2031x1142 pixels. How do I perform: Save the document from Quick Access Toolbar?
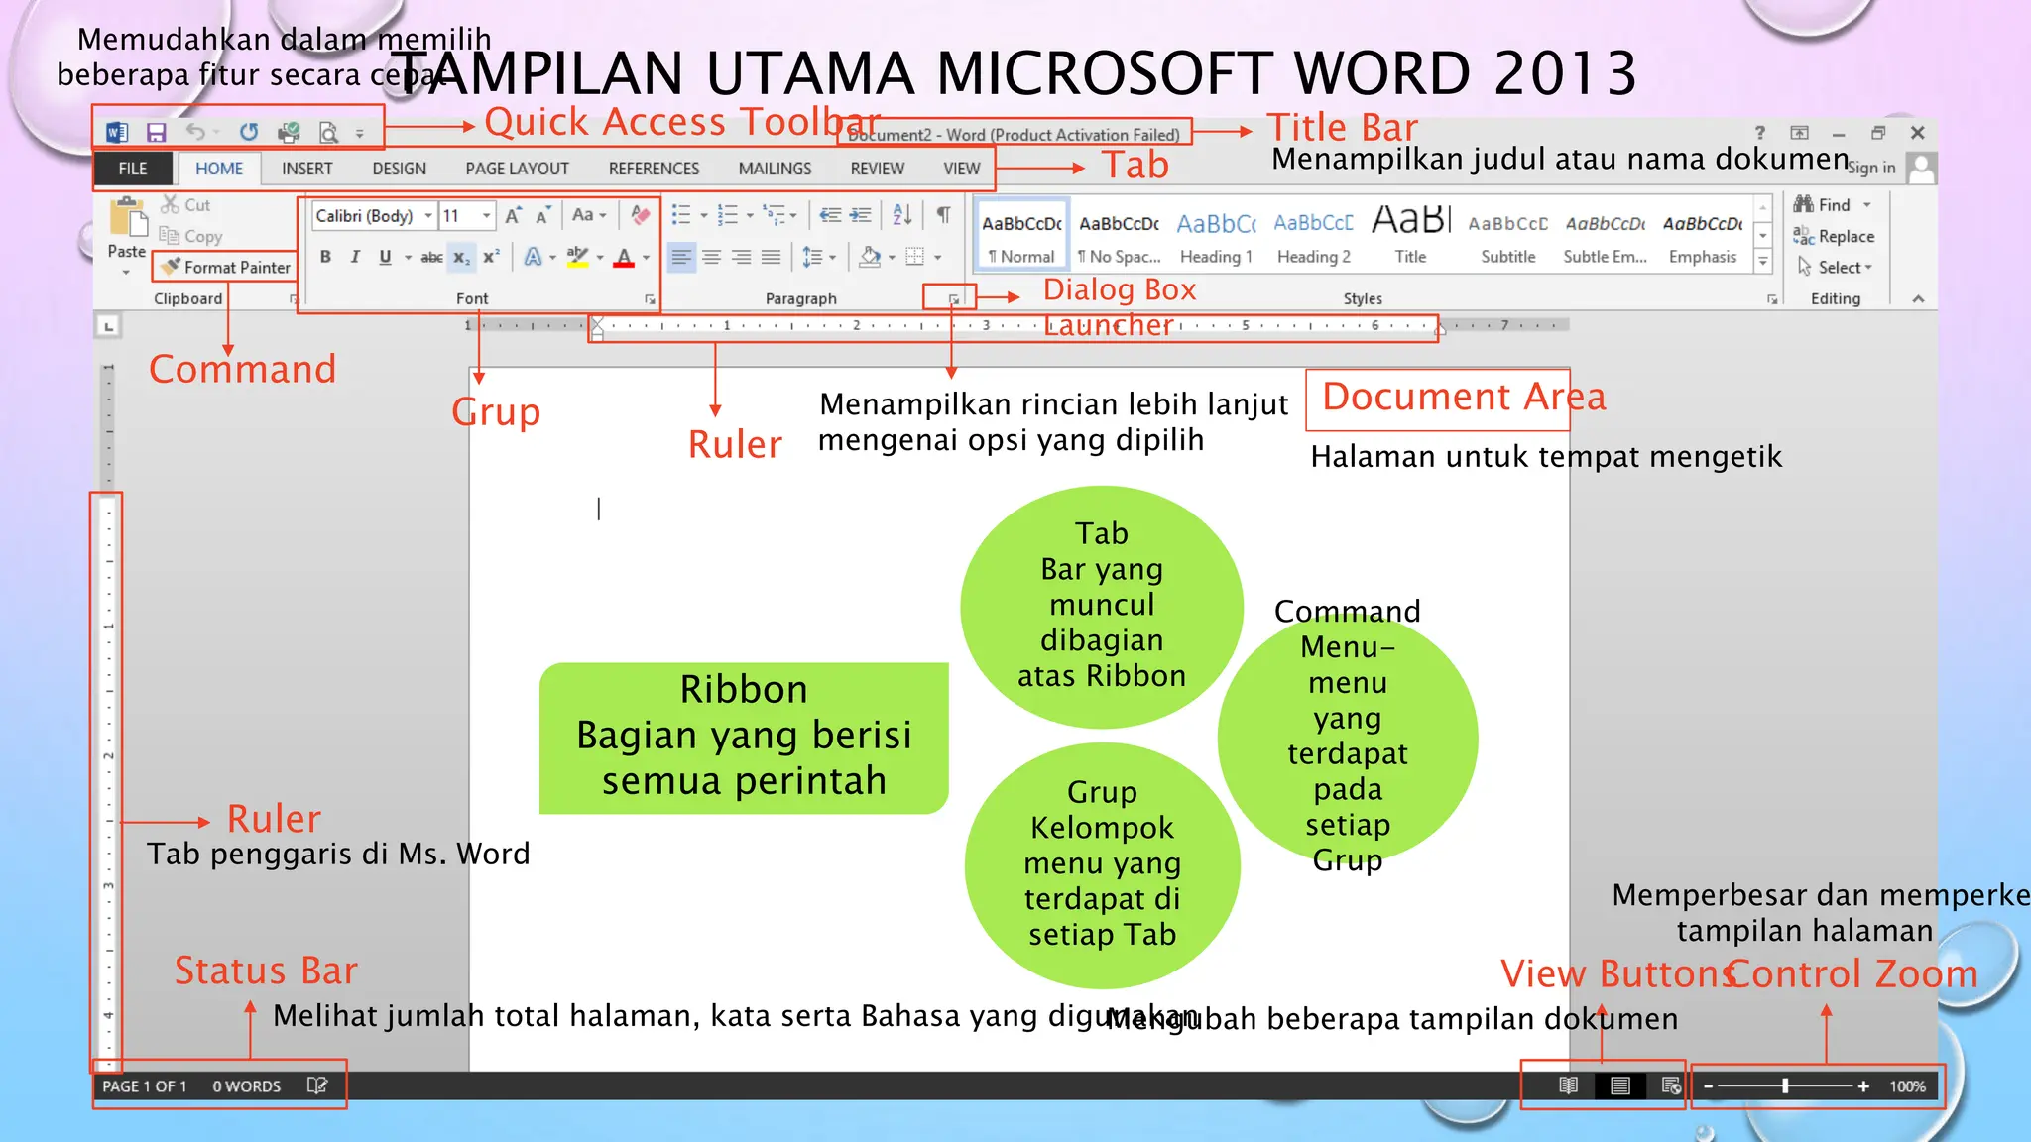(156, 132)
